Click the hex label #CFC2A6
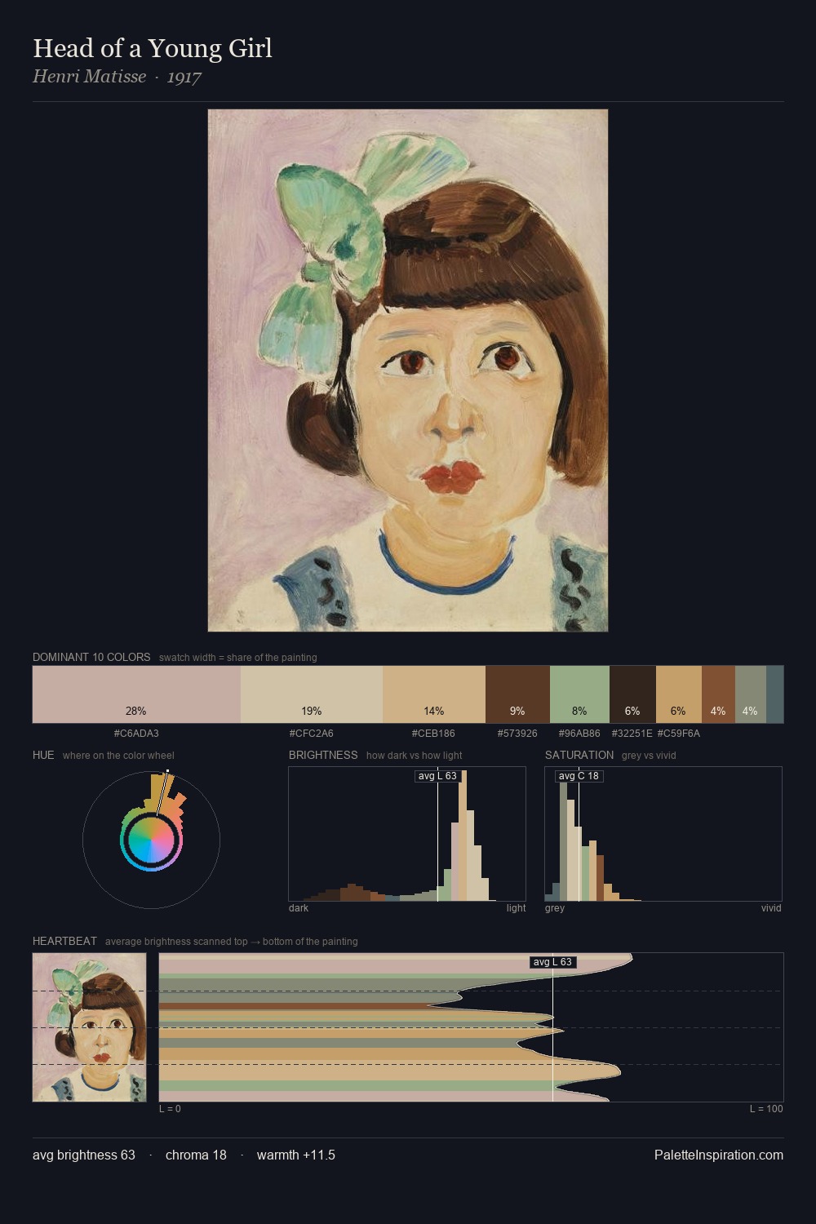This screenshot has height=1224, width=816. [x=312, y=734]
